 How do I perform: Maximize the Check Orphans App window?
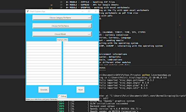89,11
